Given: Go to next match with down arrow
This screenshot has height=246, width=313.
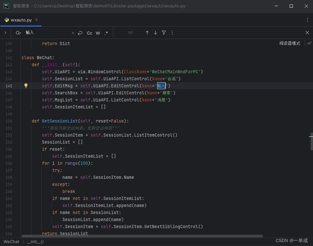Looking at the screenshot, I should [155, 33].
